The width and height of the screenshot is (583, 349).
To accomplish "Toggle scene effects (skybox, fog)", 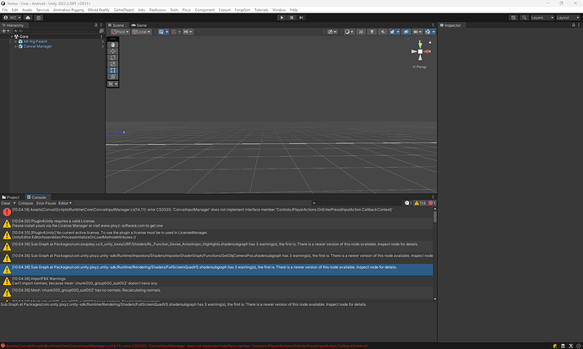I will 392,32.
